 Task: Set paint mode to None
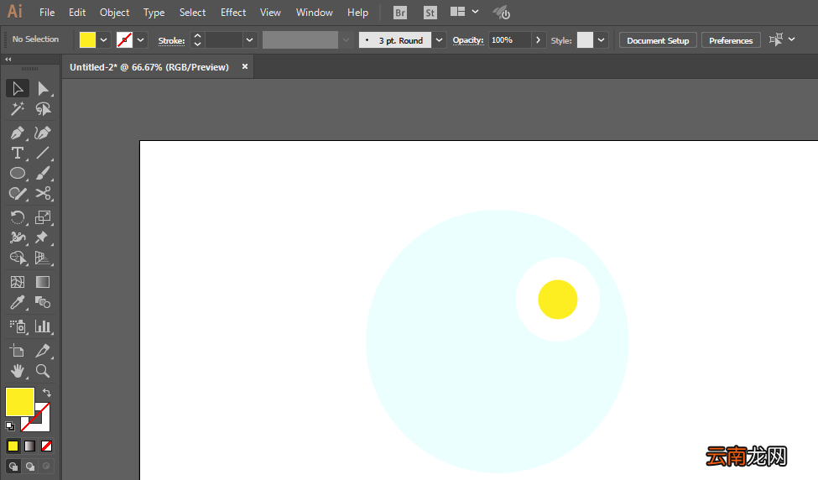pos(46,446)
